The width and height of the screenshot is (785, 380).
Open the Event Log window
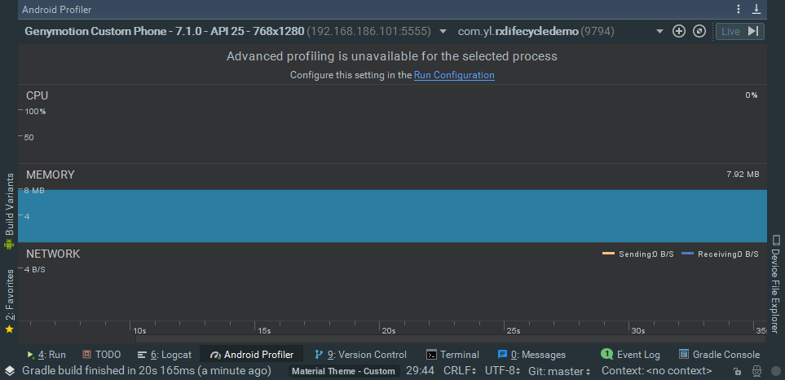pos(630,355)
